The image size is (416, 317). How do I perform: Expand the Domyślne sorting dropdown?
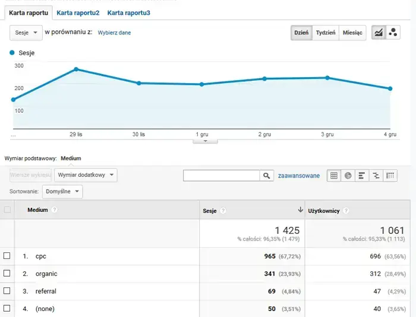click(x=62, y=192)
